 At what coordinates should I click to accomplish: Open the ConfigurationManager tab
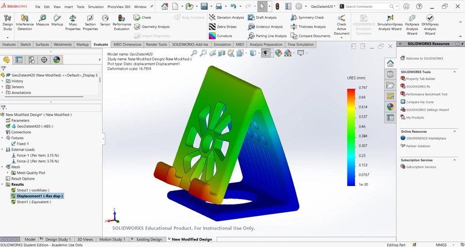tap(31, 60)
